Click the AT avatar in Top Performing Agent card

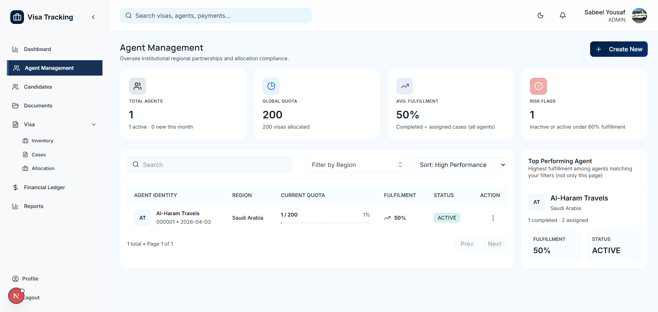(537, 202)
